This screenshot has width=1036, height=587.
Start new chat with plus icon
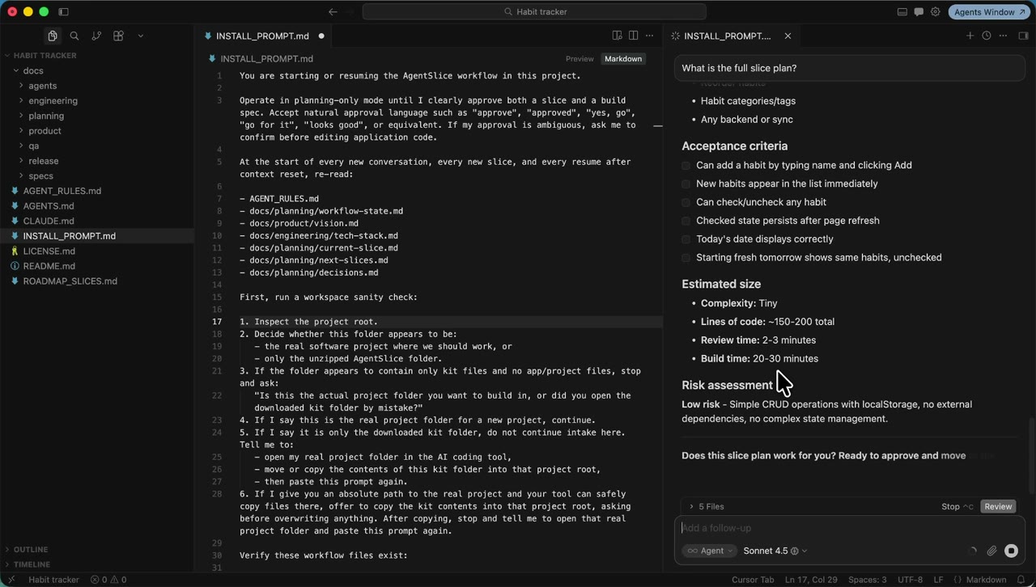click(x=970, y=36)
